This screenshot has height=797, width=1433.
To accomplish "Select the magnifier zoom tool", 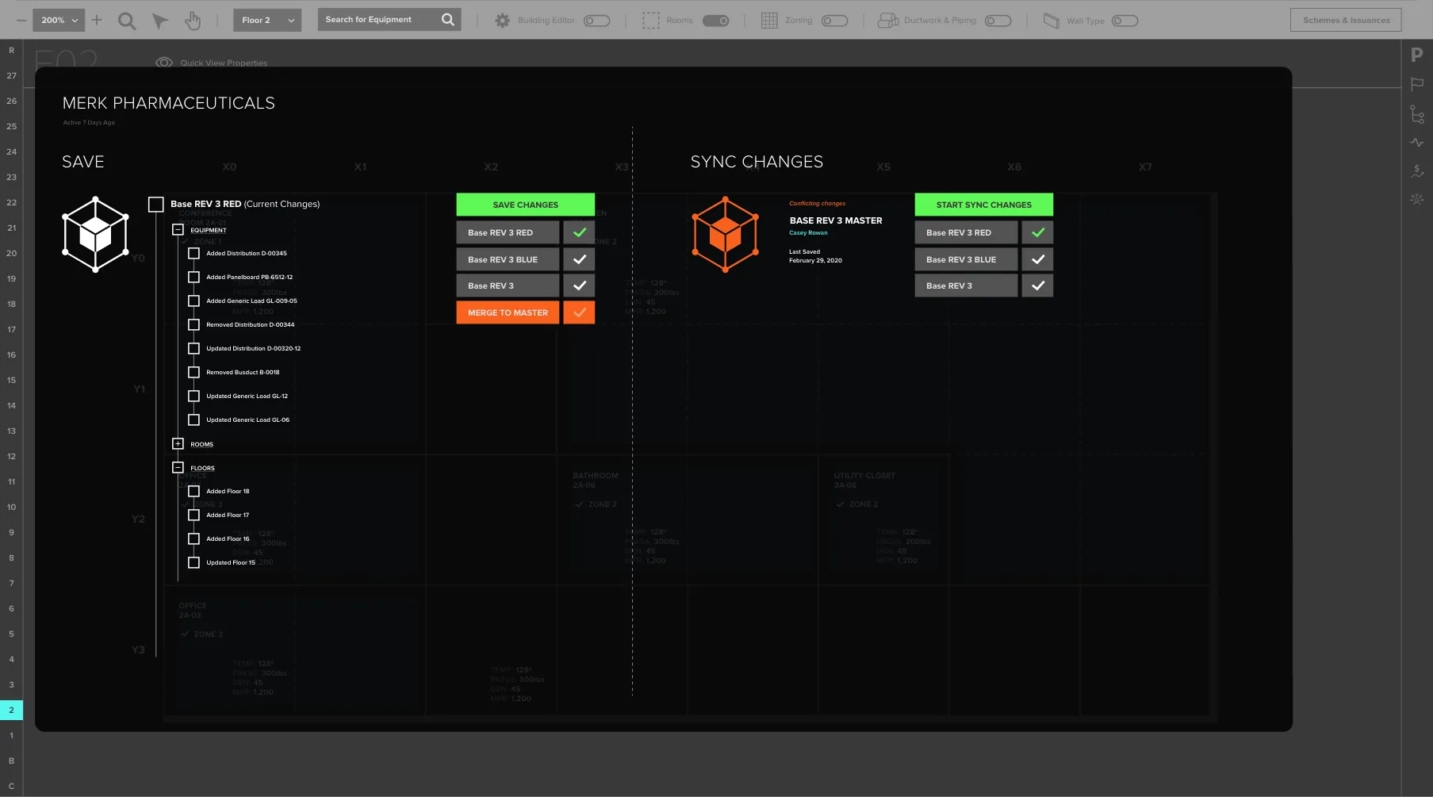I will tap(127, 21).
